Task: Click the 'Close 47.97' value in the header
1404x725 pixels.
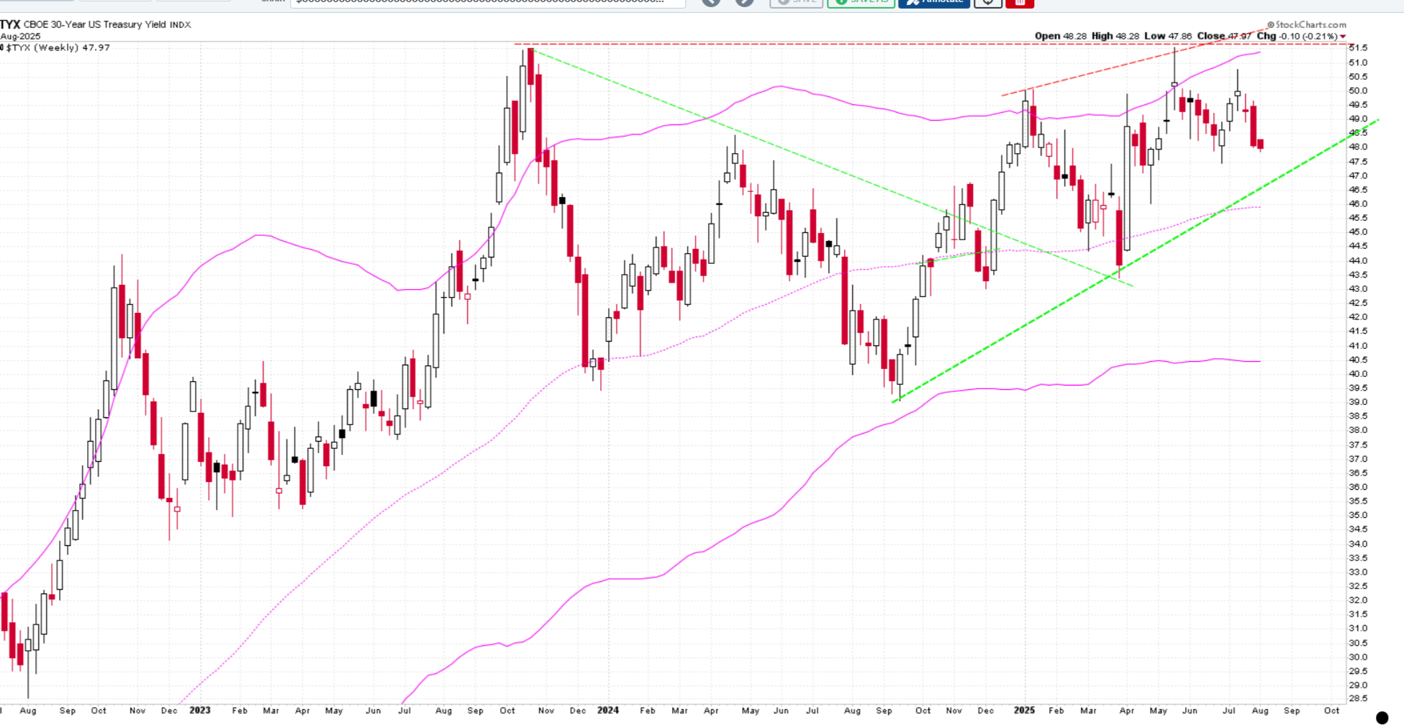Action: [1225, 36]
